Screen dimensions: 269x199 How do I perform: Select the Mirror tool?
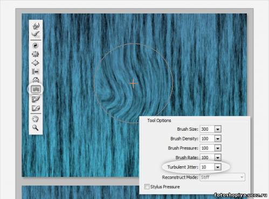pyautogui.click(x=36, y=80)
